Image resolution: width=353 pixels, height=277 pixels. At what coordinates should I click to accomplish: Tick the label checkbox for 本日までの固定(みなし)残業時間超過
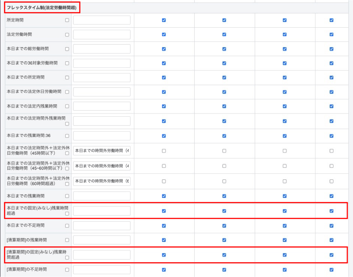[x=67, y=214]
